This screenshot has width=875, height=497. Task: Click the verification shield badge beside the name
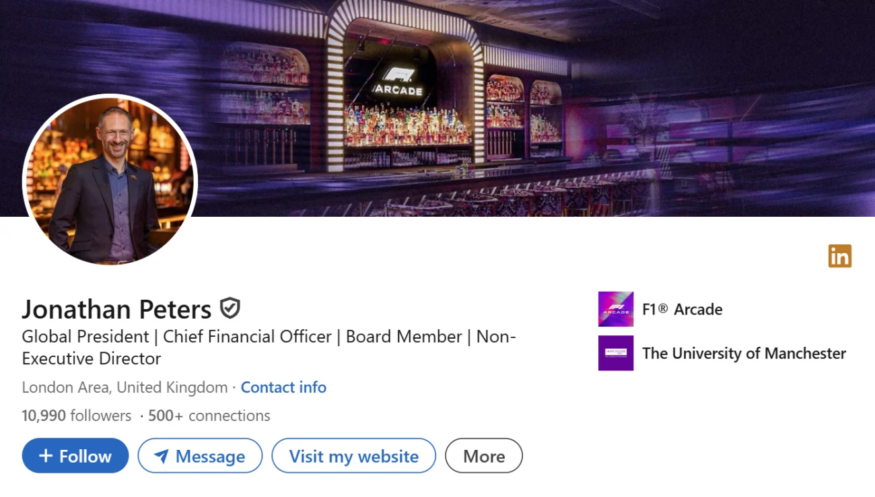coord(230,308)
